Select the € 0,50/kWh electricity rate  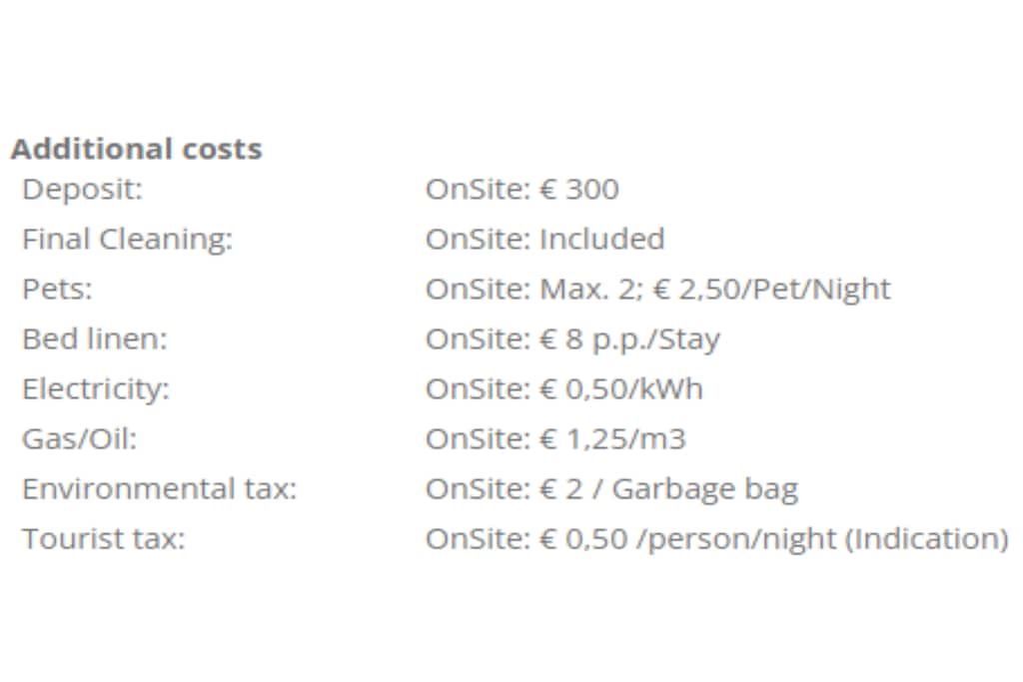(621, 389)
